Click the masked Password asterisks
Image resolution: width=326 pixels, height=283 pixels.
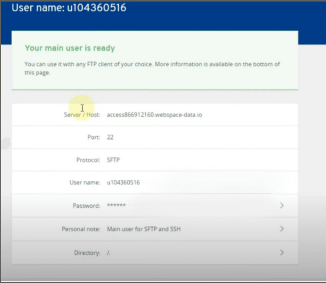[x=116, y=205]
